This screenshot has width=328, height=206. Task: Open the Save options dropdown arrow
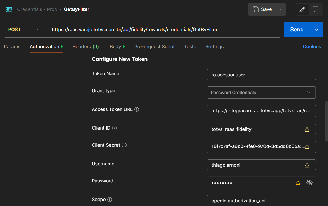coord(281,9)
